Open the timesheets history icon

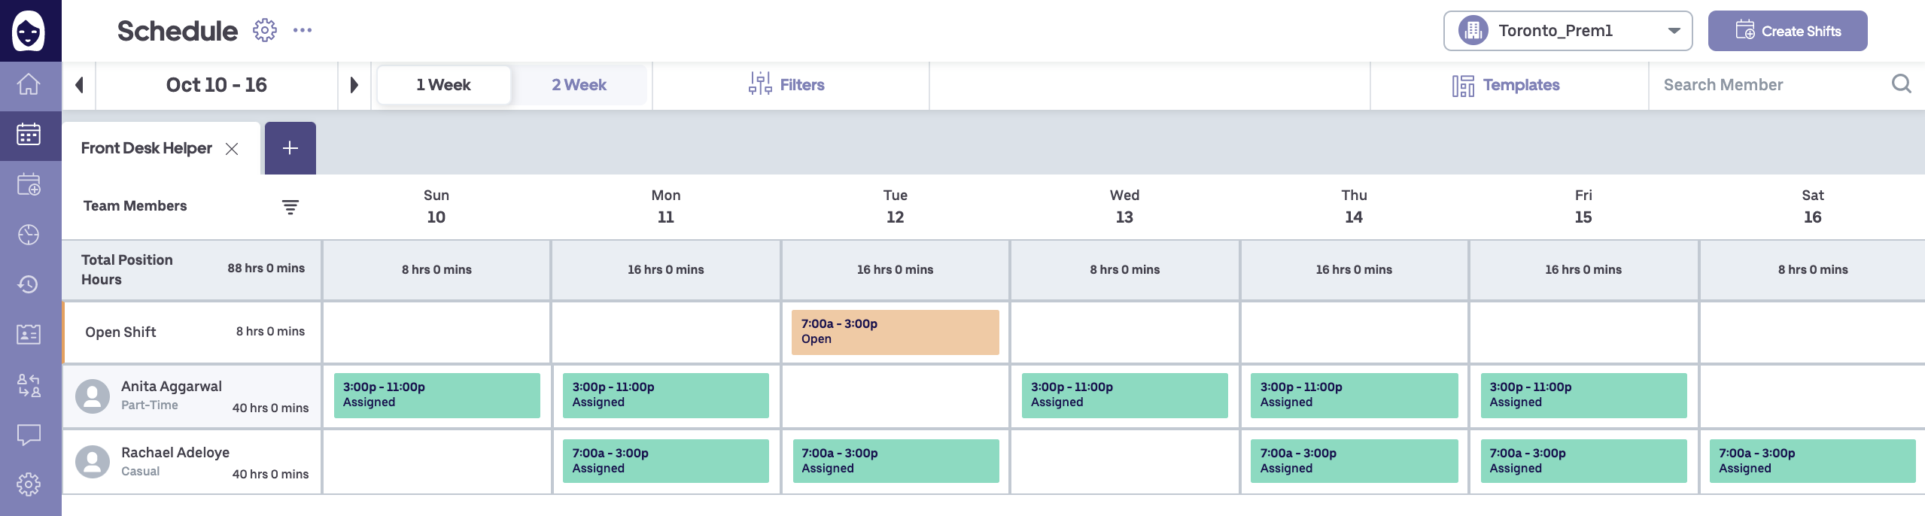(x=28, y=284)
